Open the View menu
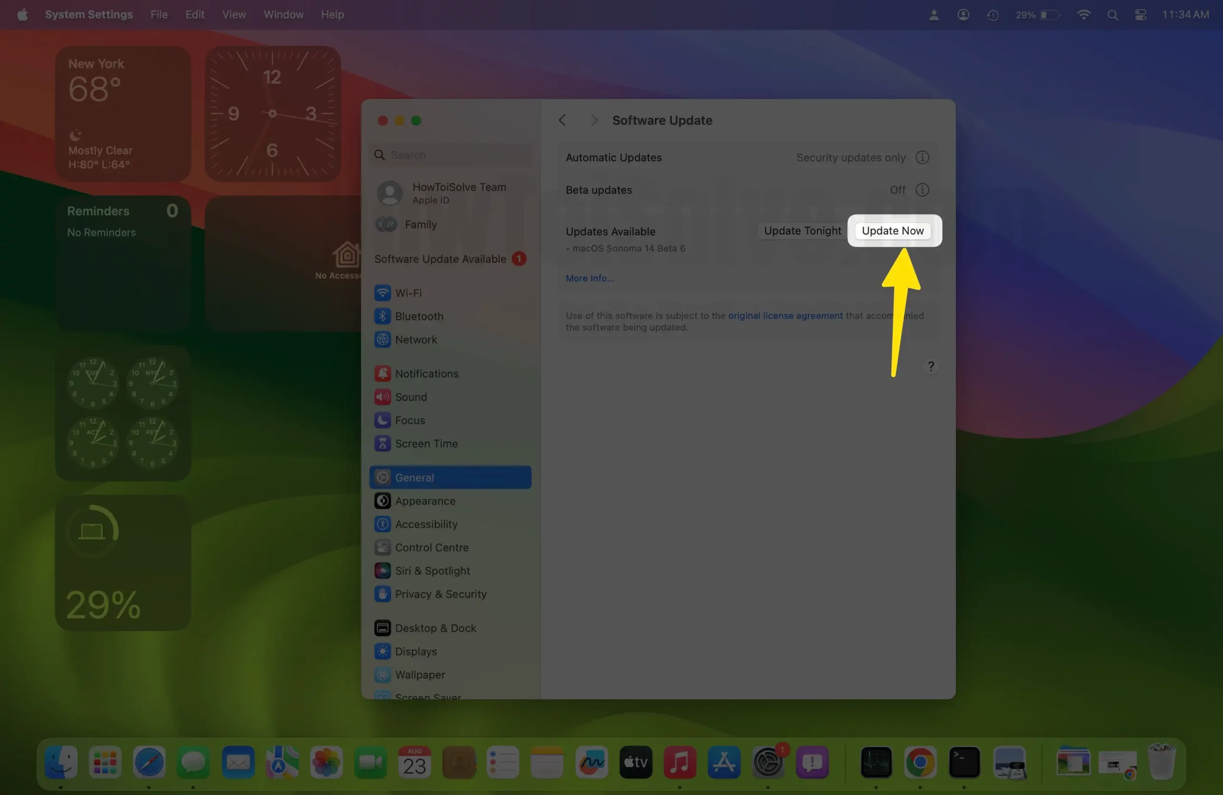This screenshot has width=1223, height=795. [234, 14]
